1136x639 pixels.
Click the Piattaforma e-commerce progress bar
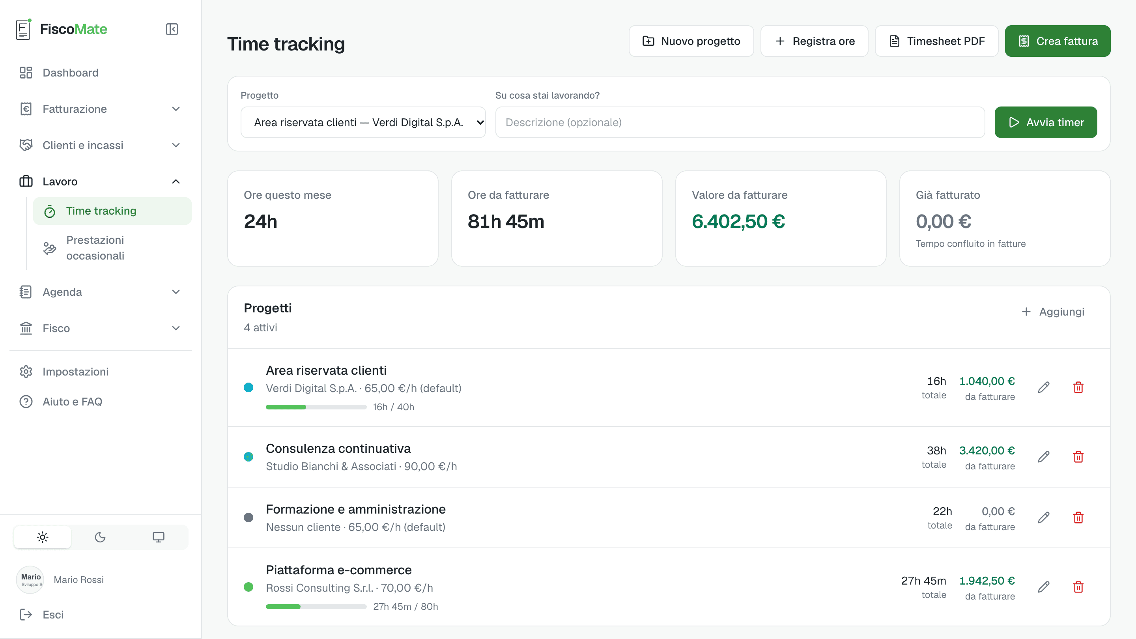316,606
